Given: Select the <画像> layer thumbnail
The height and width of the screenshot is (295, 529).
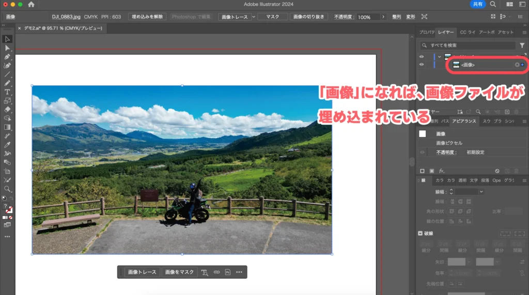Looking at the screenshot, I should (x=456, y=65).
